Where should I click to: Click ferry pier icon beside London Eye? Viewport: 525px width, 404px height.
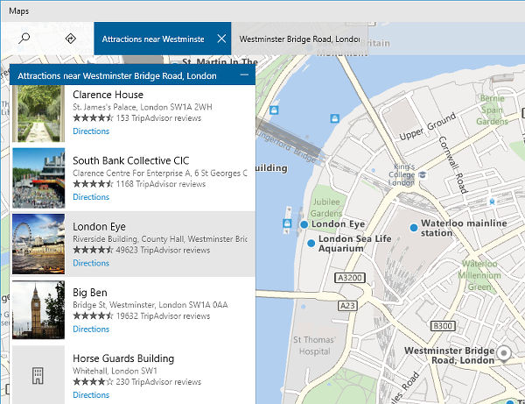coord(287,223)
